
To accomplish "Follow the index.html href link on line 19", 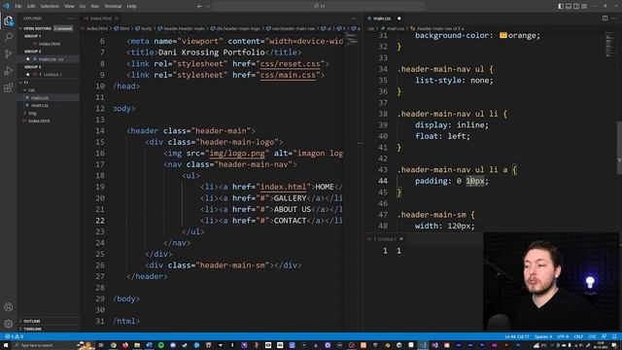I will pyautogui.click(x=283, y=187).
